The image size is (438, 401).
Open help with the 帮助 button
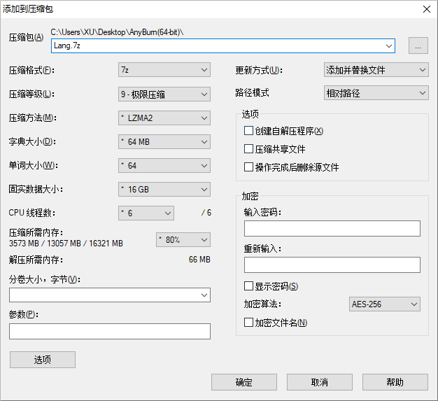[395, 382]
